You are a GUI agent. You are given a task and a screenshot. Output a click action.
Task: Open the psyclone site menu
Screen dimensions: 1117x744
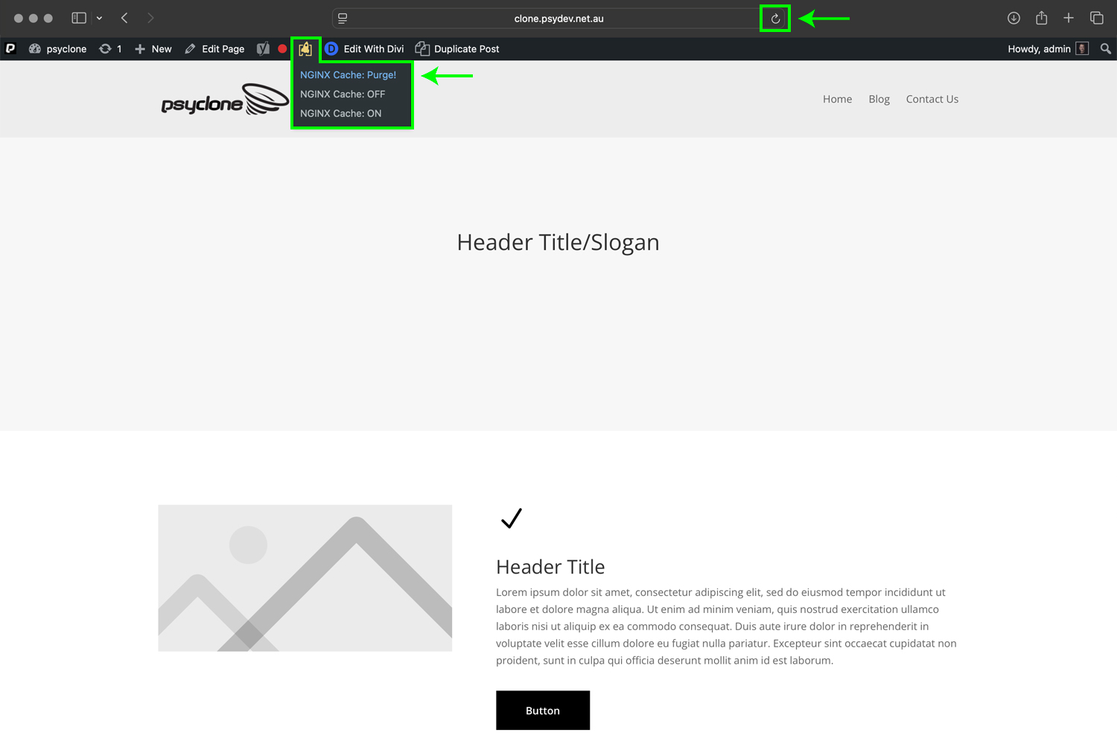[57, 48]
